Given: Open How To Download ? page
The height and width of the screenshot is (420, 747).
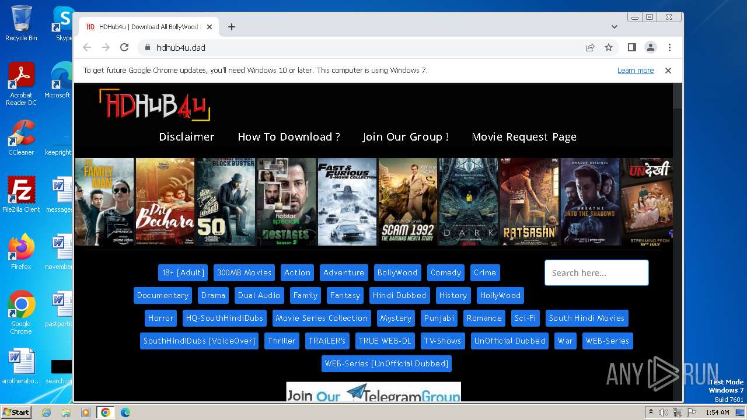Looking at the screenshot, I should (289, 137).
